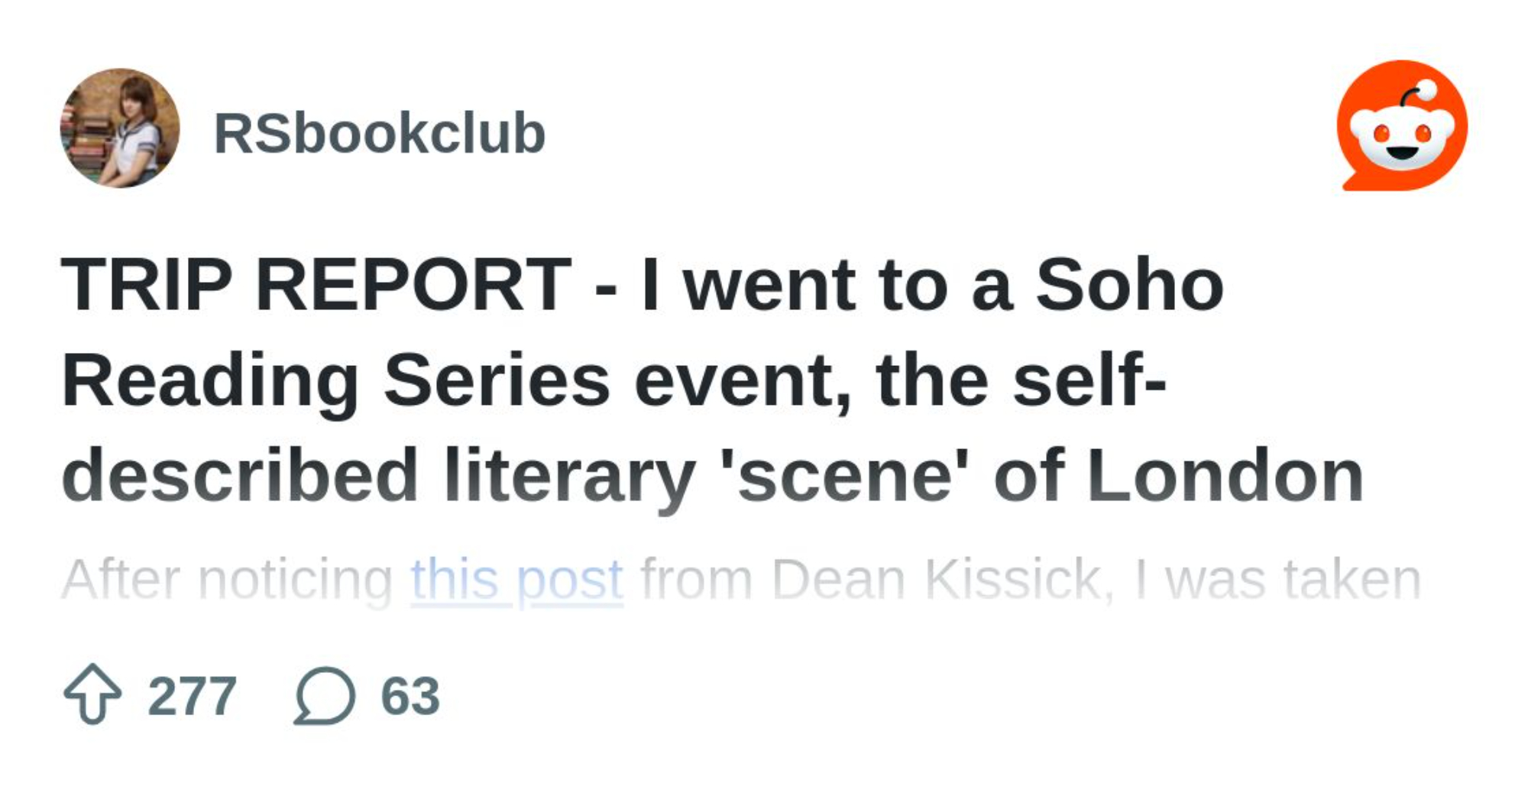This screenshot has height=796, width=1528.
Task: Open comments via the speech bubble icon
Action: pos(324,695)
